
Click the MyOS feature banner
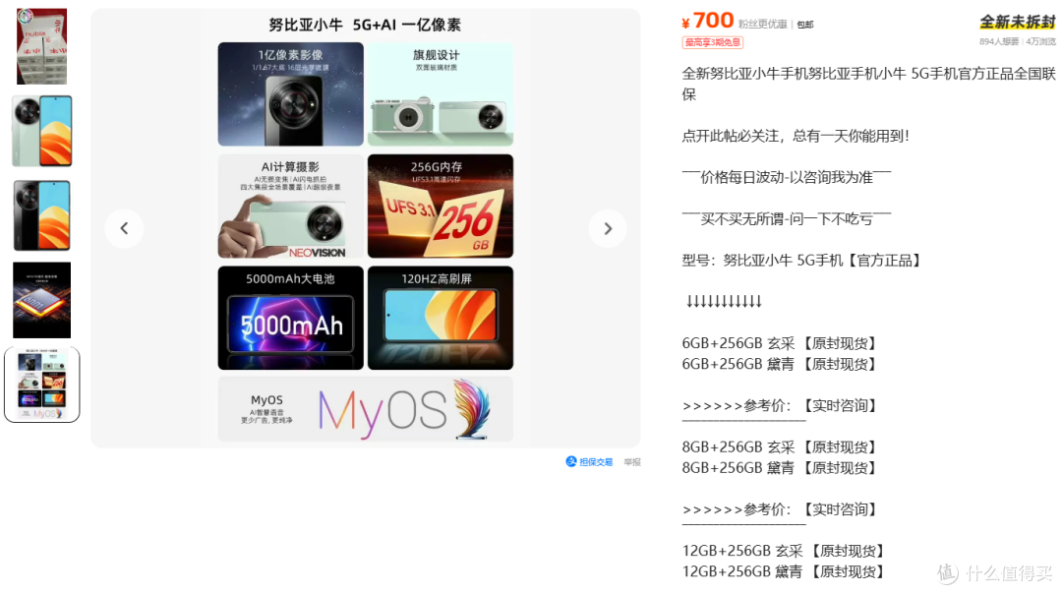[366, 409]
